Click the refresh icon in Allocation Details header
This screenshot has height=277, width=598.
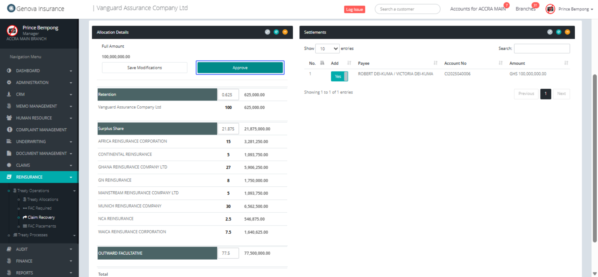(276, 32)
